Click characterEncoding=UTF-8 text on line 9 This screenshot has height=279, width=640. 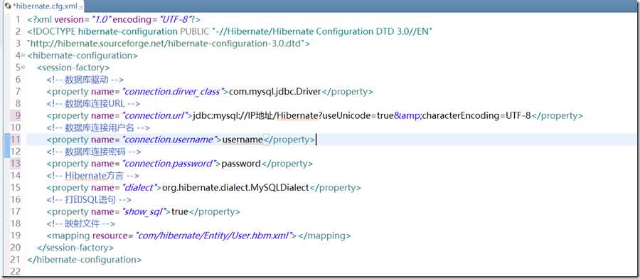click(x=476, y=115)
